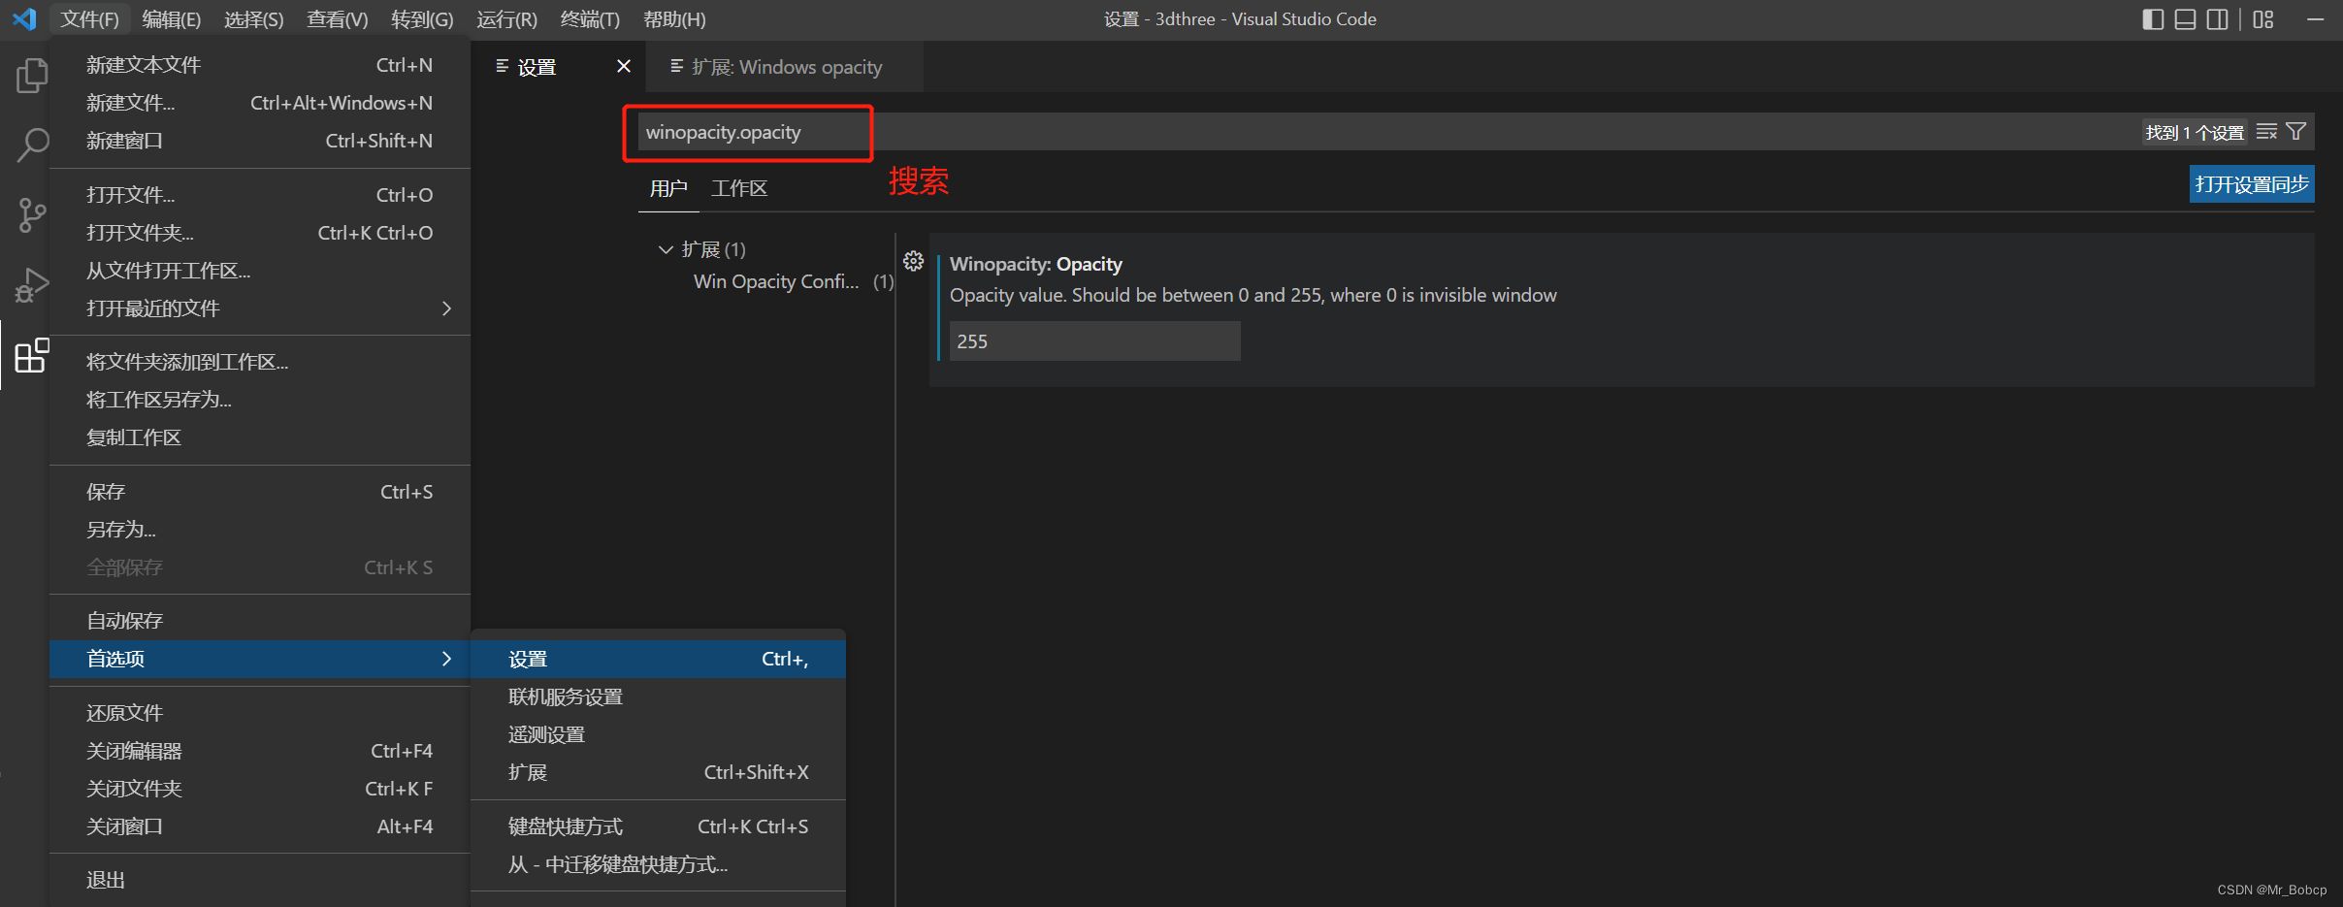This screenshot has height=907, width=2343.
Task: Open Source Control view in activity bar
Action: [31, 215]
